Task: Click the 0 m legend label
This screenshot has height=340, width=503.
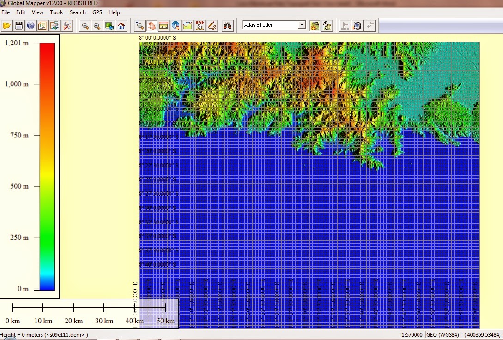Action: point(23,289)
